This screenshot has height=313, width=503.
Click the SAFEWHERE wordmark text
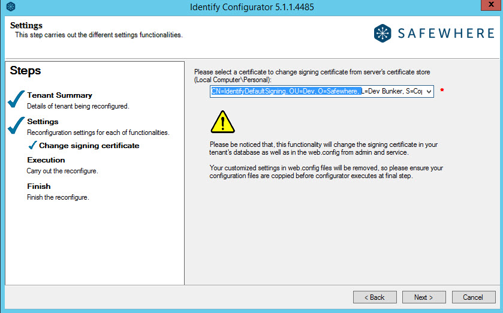pos(446,33)
